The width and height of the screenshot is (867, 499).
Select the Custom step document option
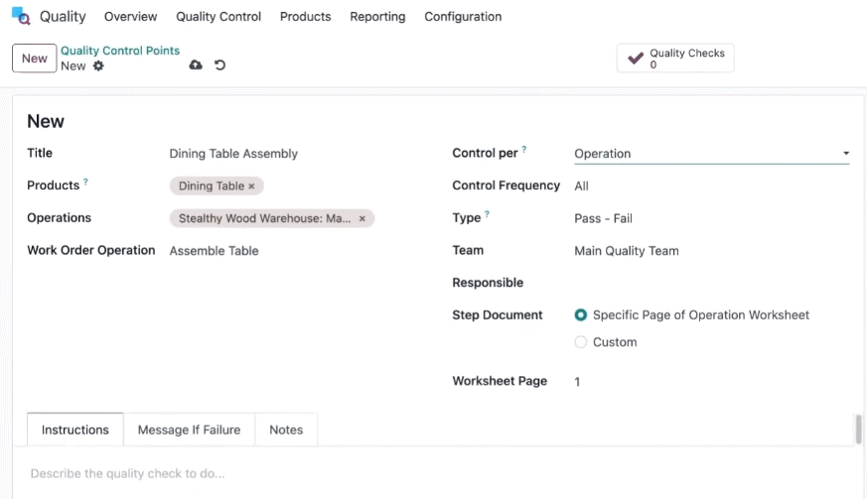[x=581, y=342]
